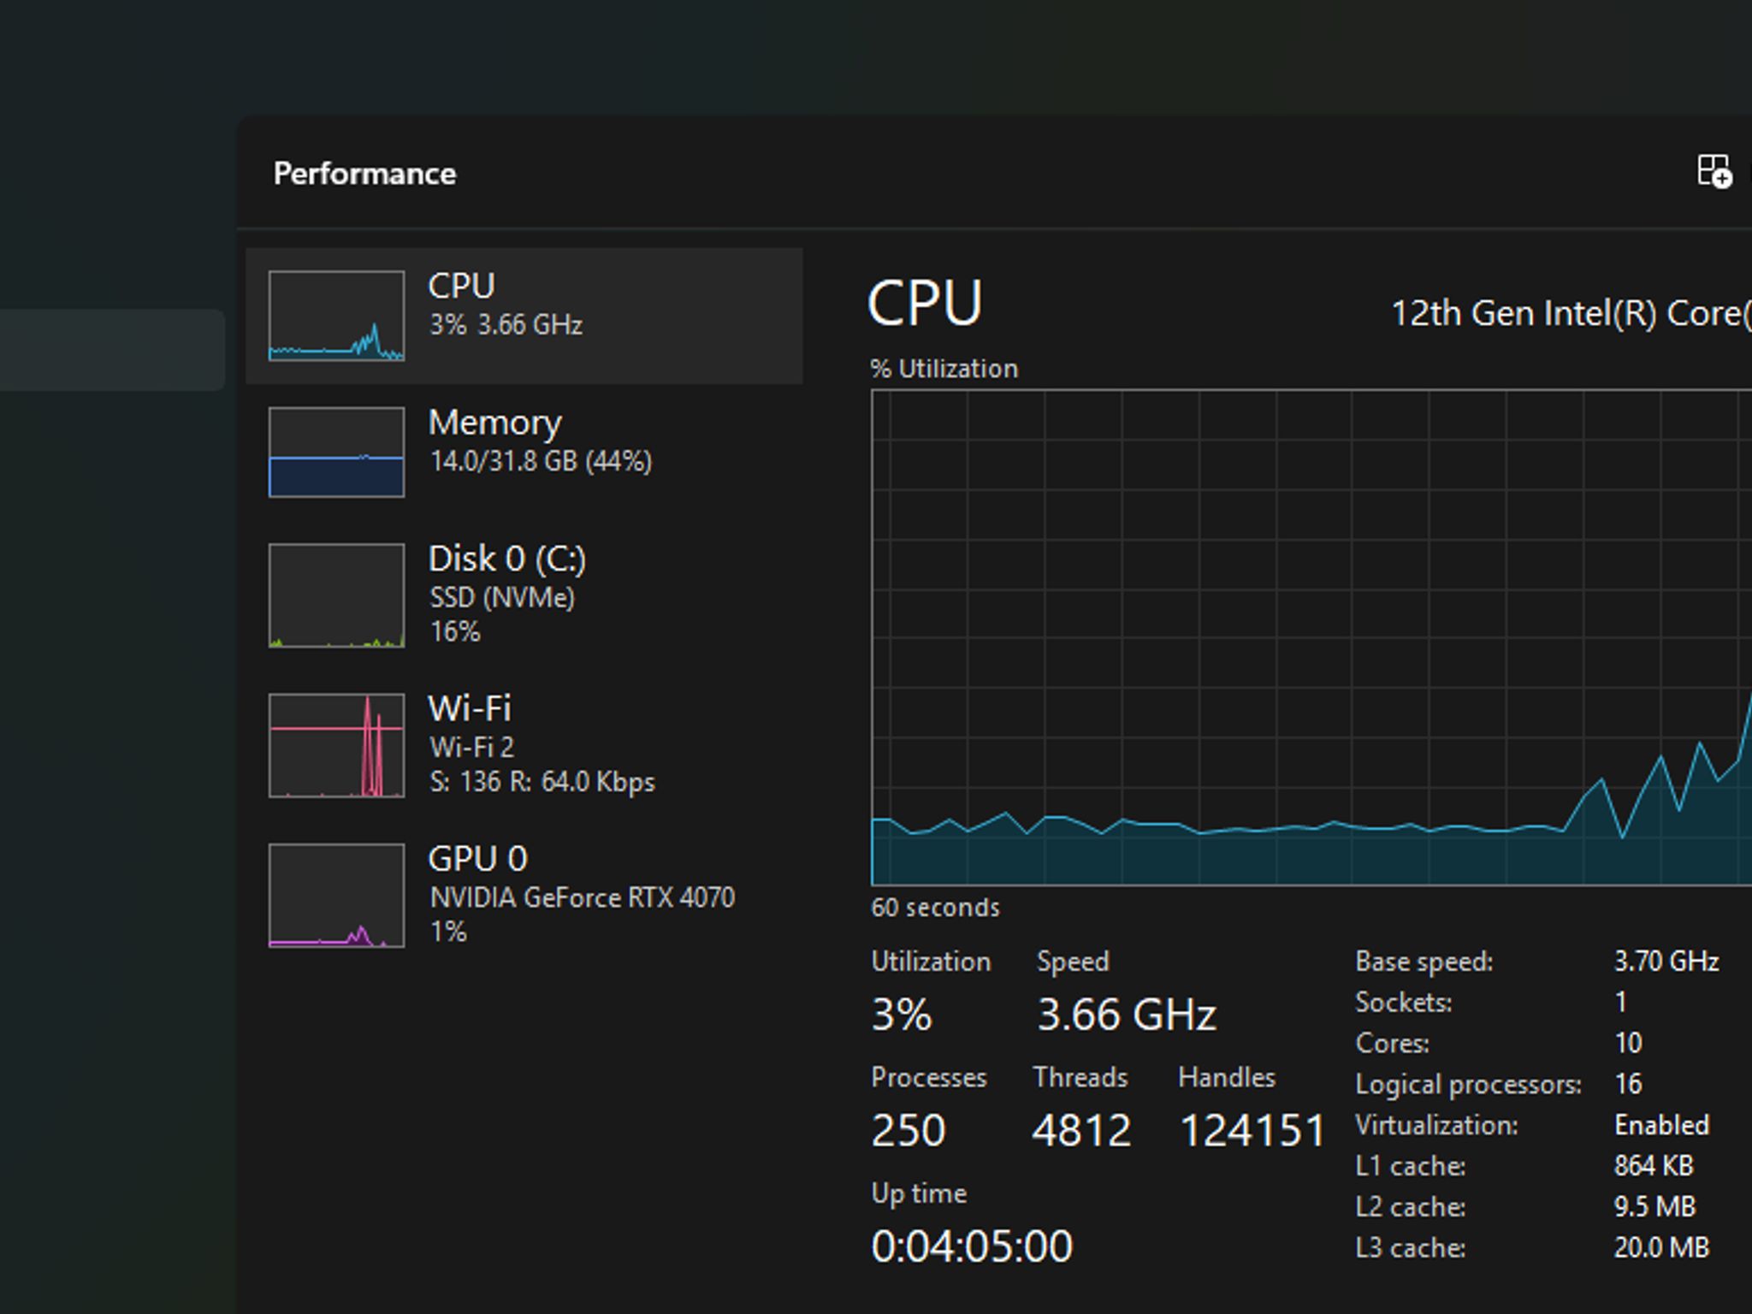This screenshot has height=1314, width=1752.
Task: Click the CPU utilization graph
Action: [x=1311, y=637]
